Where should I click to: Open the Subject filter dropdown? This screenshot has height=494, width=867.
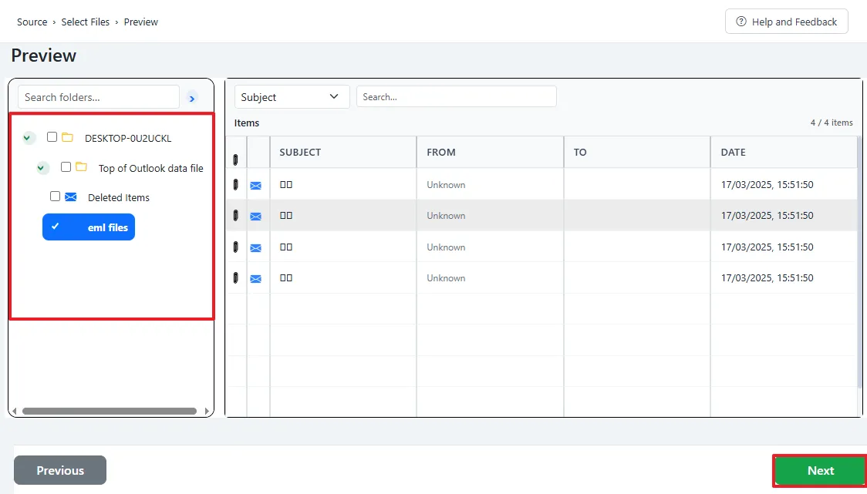coord(292,96)
